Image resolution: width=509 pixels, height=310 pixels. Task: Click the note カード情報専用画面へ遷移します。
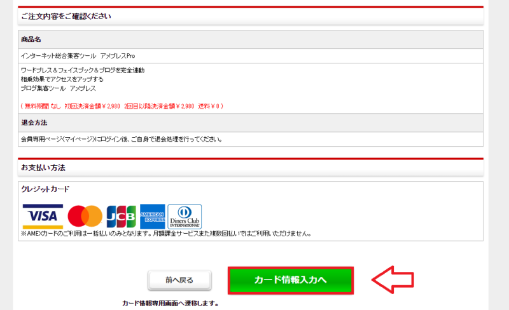click(x=171, y=304)
